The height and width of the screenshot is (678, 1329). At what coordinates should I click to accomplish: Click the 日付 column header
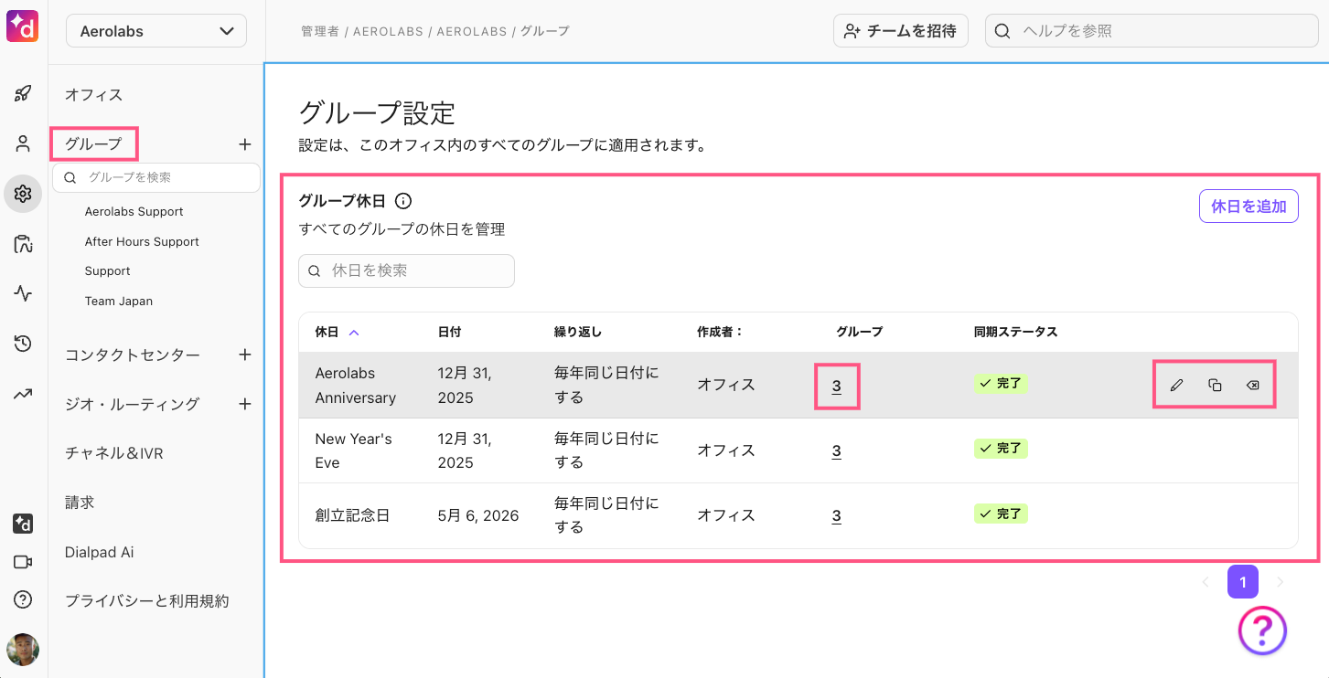pyautogui.click(x=450, y=332)
